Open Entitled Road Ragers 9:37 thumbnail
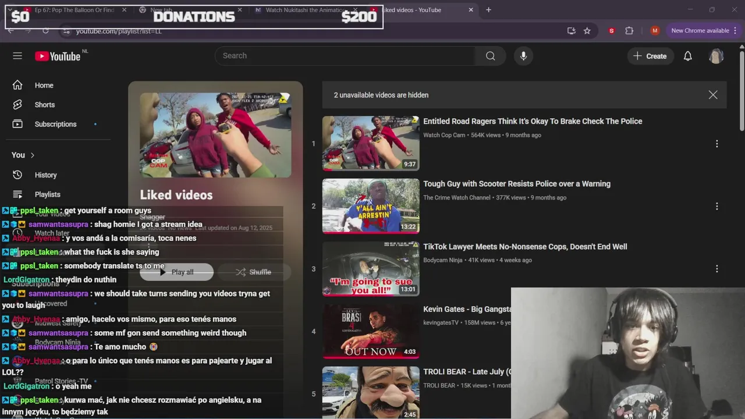Screen dimensions: 745x419 click(x=371, y=143)
